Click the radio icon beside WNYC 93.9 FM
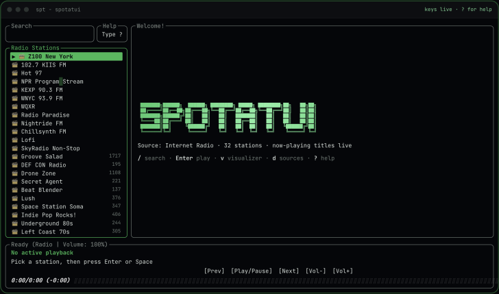This screenshot has height=294, width=499. point(14,98)
